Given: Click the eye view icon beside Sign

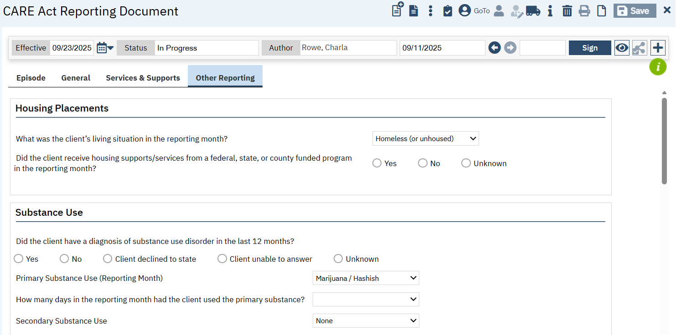Looking at the screenshot, I should click(x=622, y=48).
